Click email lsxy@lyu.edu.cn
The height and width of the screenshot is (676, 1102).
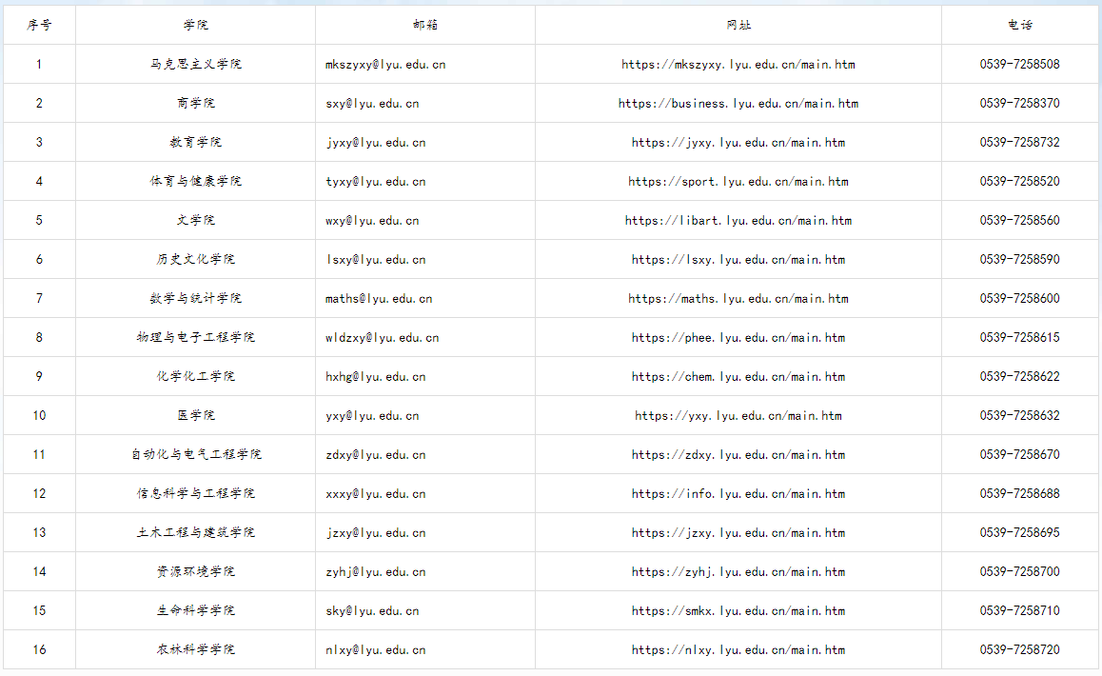[x=375, y=260]
